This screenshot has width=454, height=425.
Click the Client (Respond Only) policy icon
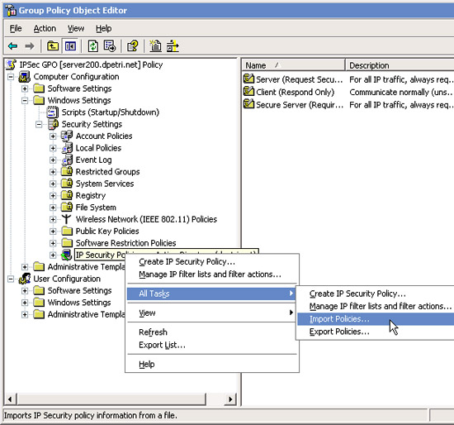pos(248,92)
